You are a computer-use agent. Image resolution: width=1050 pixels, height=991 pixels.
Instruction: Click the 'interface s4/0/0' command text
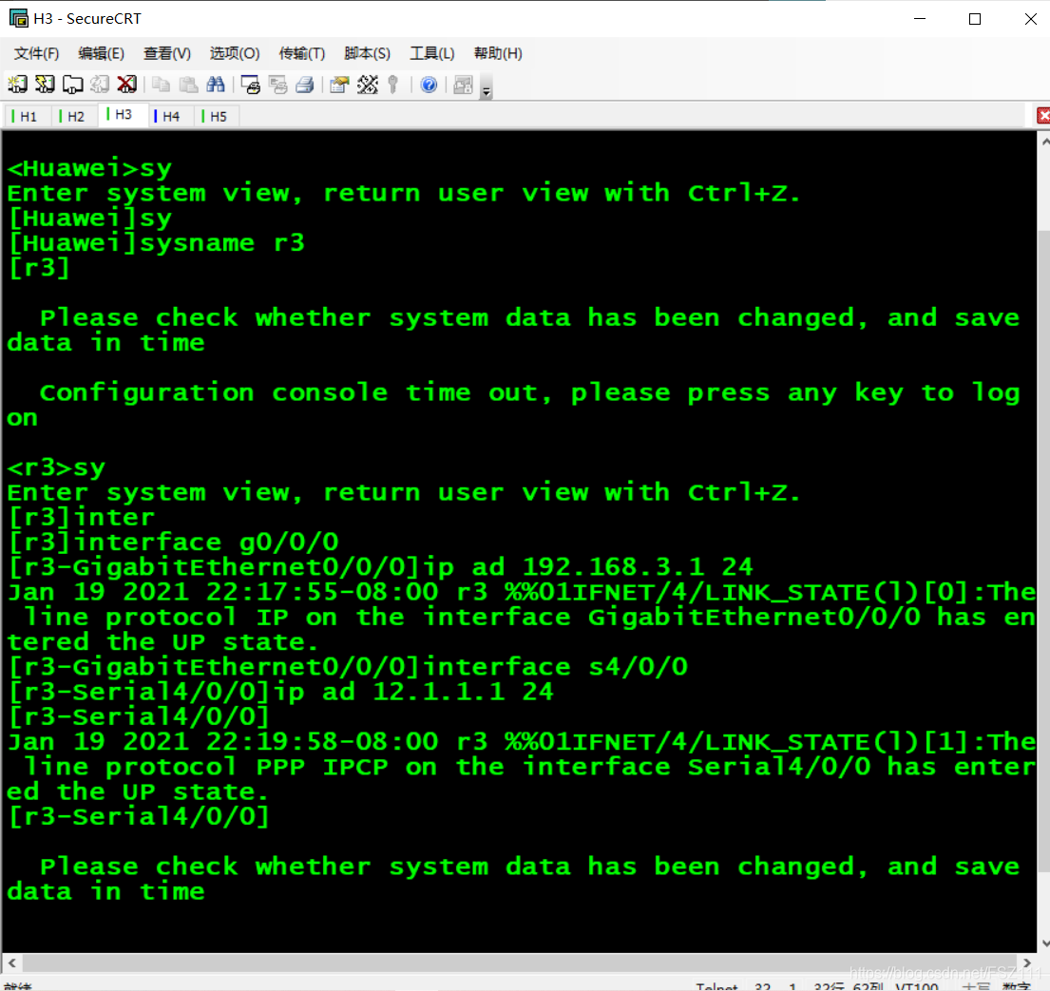pos(555,667)
